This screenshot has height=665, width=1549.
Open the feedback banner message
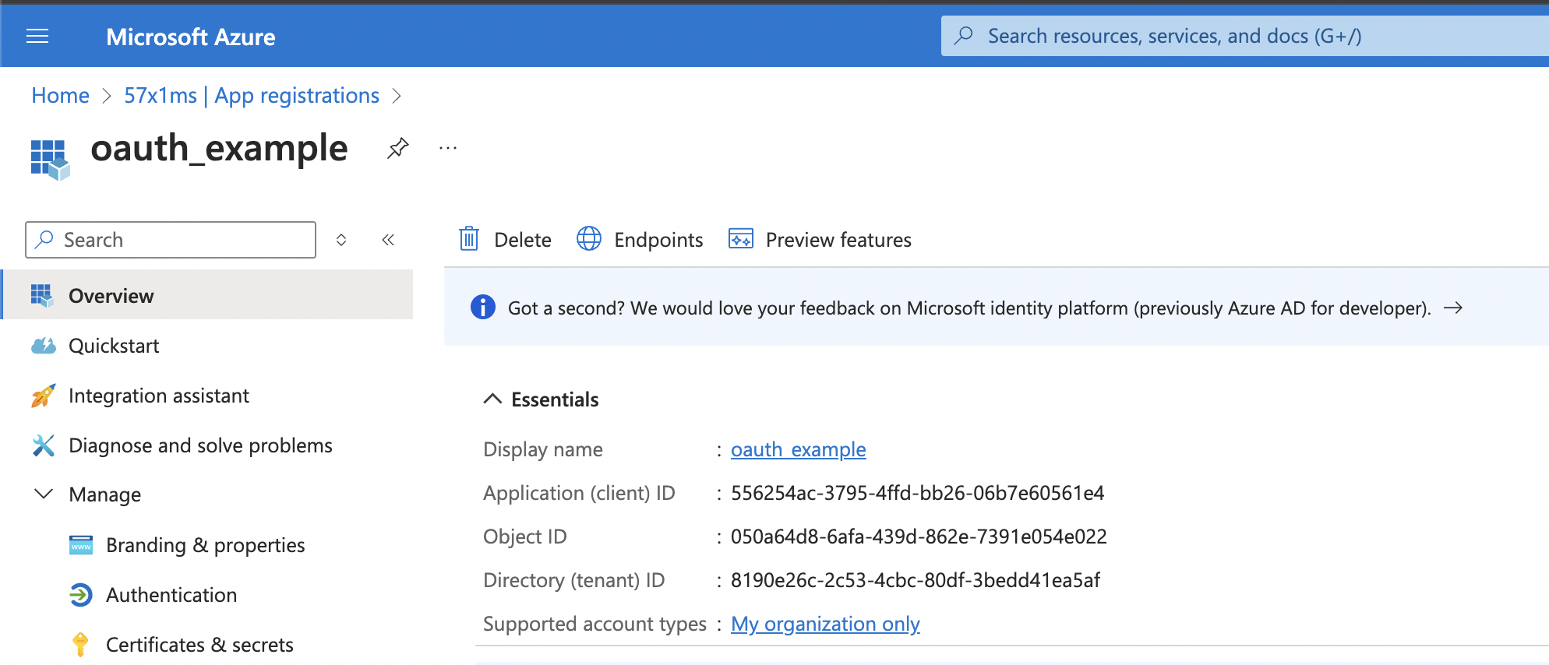[969, 308]
